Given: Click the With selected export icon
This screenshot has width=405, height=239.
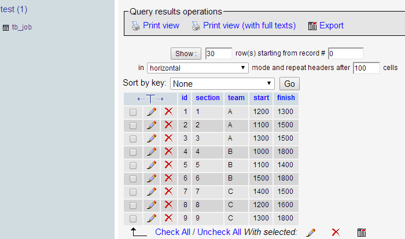Looking at the screenshot, I should 362,232.
